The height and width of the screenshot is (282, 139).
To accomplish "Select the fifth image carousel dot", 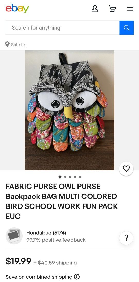I will click(80, 177).
